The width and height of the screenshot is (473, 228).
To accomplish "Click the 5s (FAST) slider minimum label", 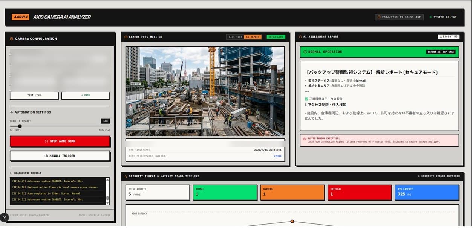I will pyautogui.click(x=15, y=131).
